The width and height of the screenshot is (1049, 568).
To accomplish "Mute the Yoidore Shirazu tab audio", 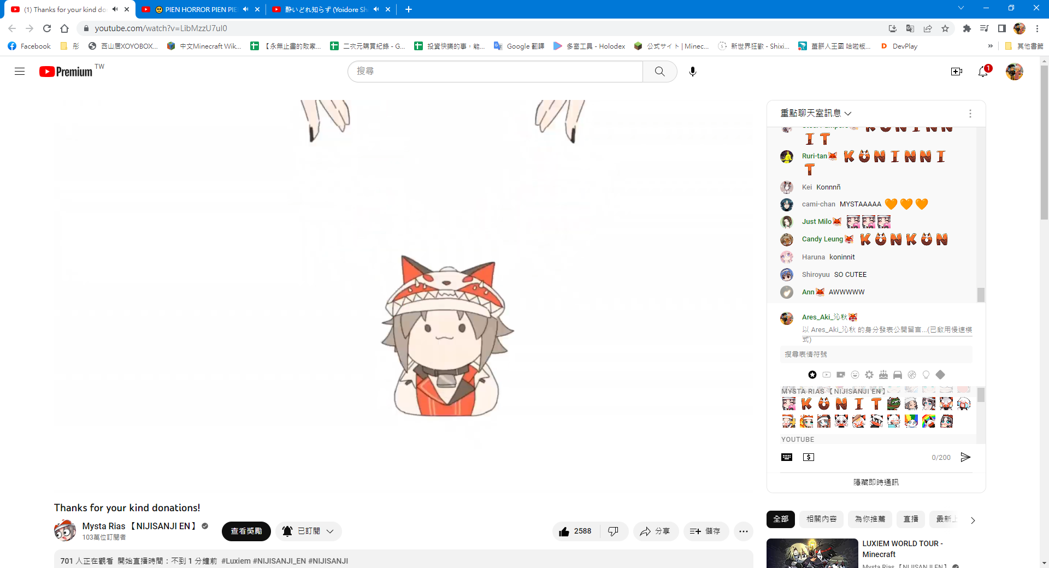I will pyautogui.click(x=376, y=9).
